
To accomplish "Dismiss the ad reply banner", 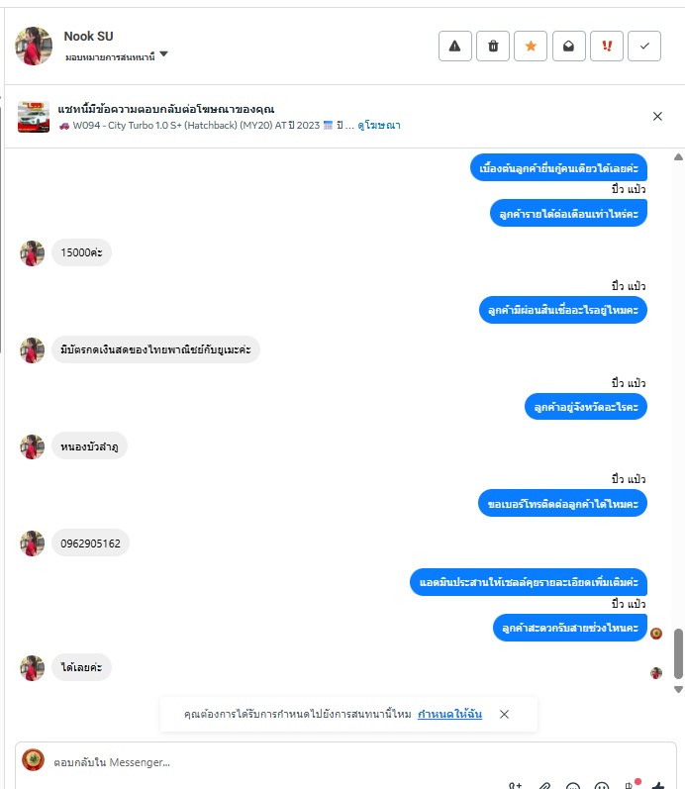I will click(x=657, y=116).
